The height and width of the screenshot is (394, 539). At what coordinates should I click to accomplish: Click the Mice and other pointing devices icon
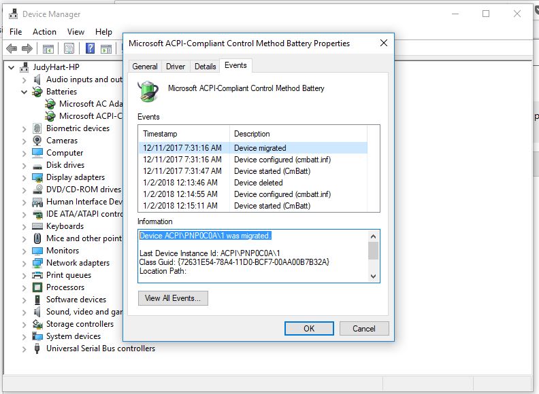(37, 238)
